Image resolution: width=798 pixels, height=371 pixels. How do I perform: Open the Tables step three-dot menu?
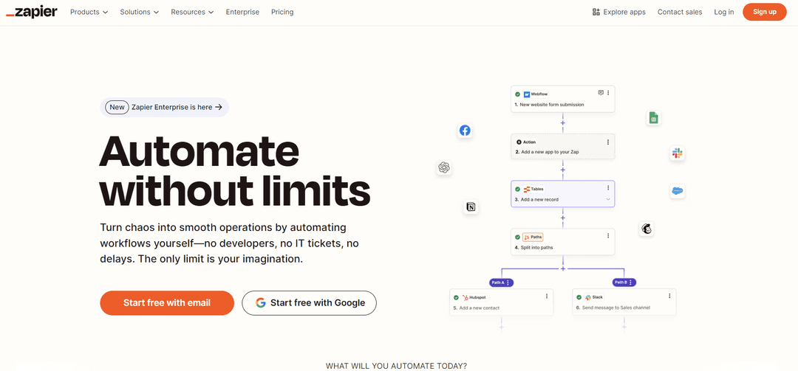608,188
